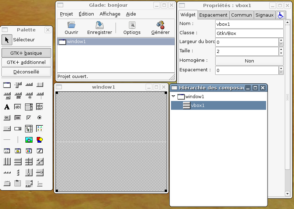Image resolution: width=294 pixels, height=209 pixels.
Task: Open the Projet menu
Action: 66,14
